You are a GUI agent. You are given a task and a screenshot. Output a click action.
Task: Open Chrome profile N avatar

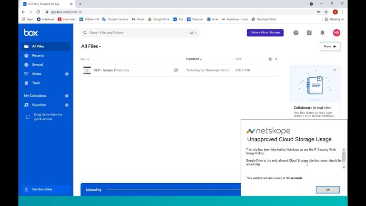(335, 12)
